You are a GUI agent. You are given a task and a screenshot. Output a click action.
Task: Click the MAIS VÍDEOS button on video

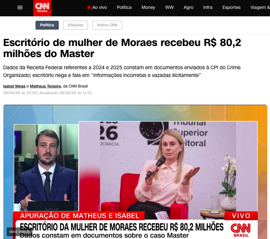[x=19, y=232]
